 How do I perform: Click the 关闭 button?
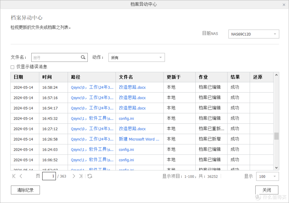(x=267, y=190)
